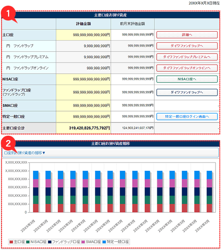This screenshot has height=250, width=221.
Task: Click the pink SMA口座 legend swatch
Action: click(x=83, y=242)
